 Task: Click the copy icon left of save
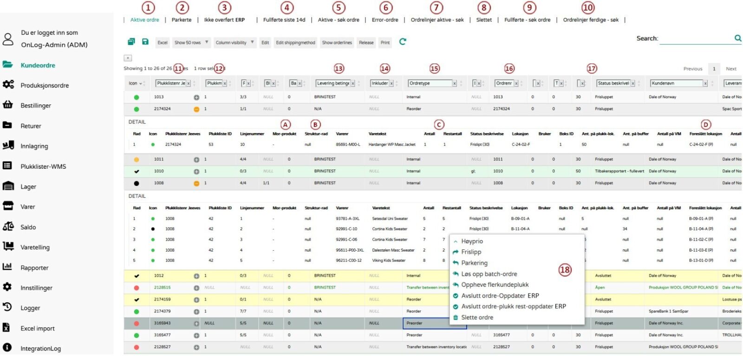(131, 42)
